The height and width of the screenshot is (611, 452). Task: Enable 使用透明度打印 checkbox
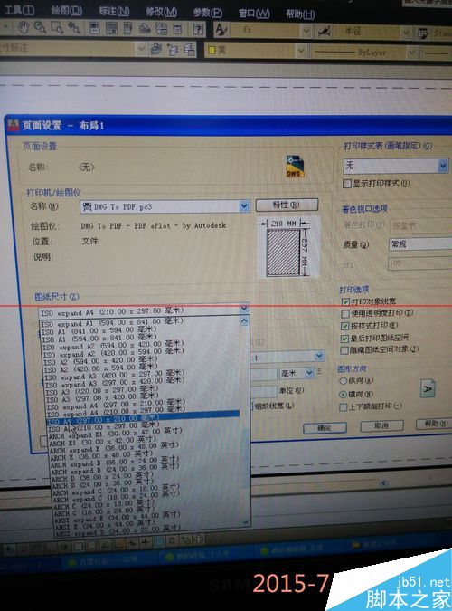click(x=344, y=314)
